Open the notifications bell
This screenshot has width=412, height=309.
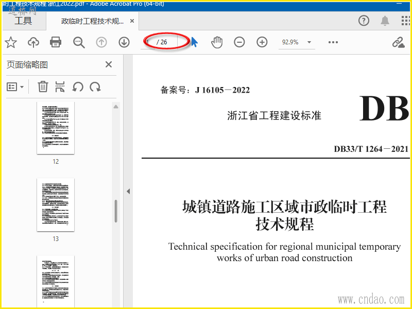[x=385, y=21]
